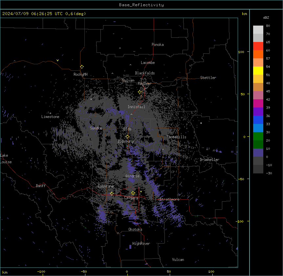This screenshot has width=283, height=276.
Task: Click the 100 tick on the right axis
Action: pyautogui.click(x=241, y=52)
